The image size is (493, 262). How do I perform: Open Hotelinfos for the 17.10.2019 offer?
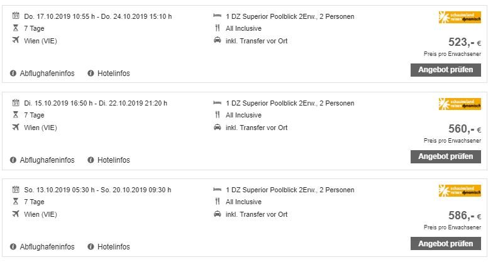tap(113, 73)
